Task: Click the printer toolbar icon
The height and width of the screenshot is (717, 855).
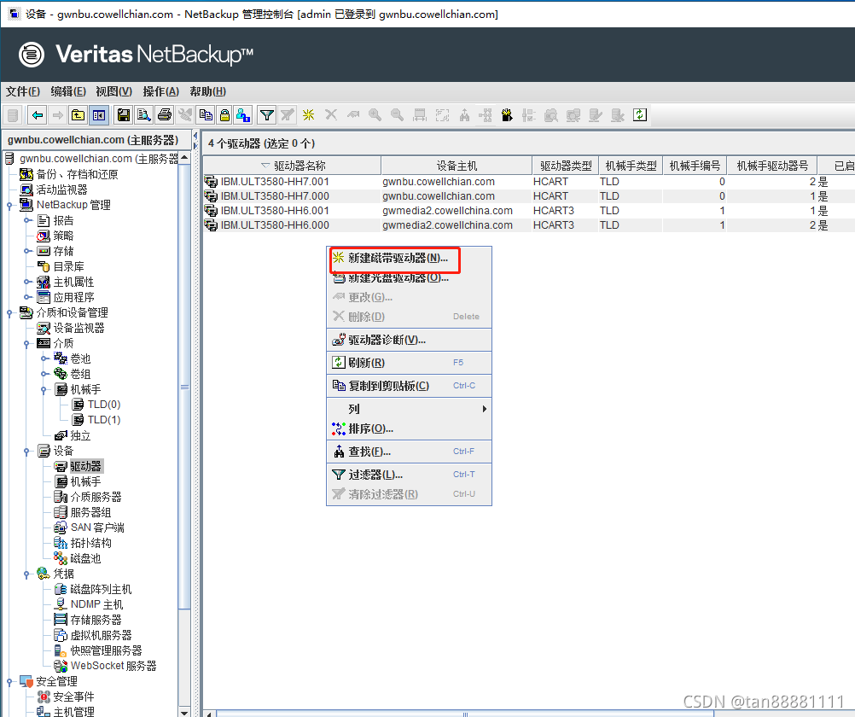Action: 164,115
